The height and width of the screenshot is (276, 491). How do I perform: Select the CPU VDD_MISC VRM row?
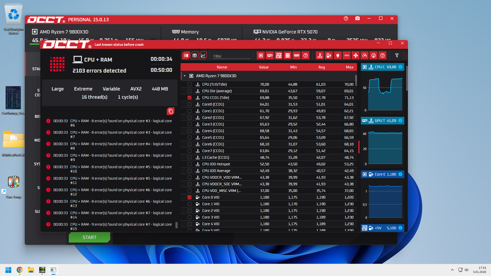point(269,191)
